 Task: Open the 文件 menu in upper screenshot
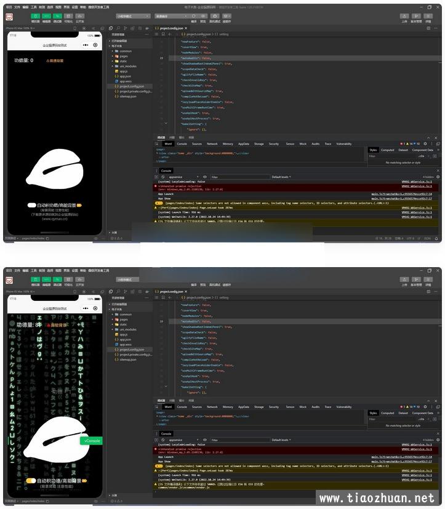17,7
